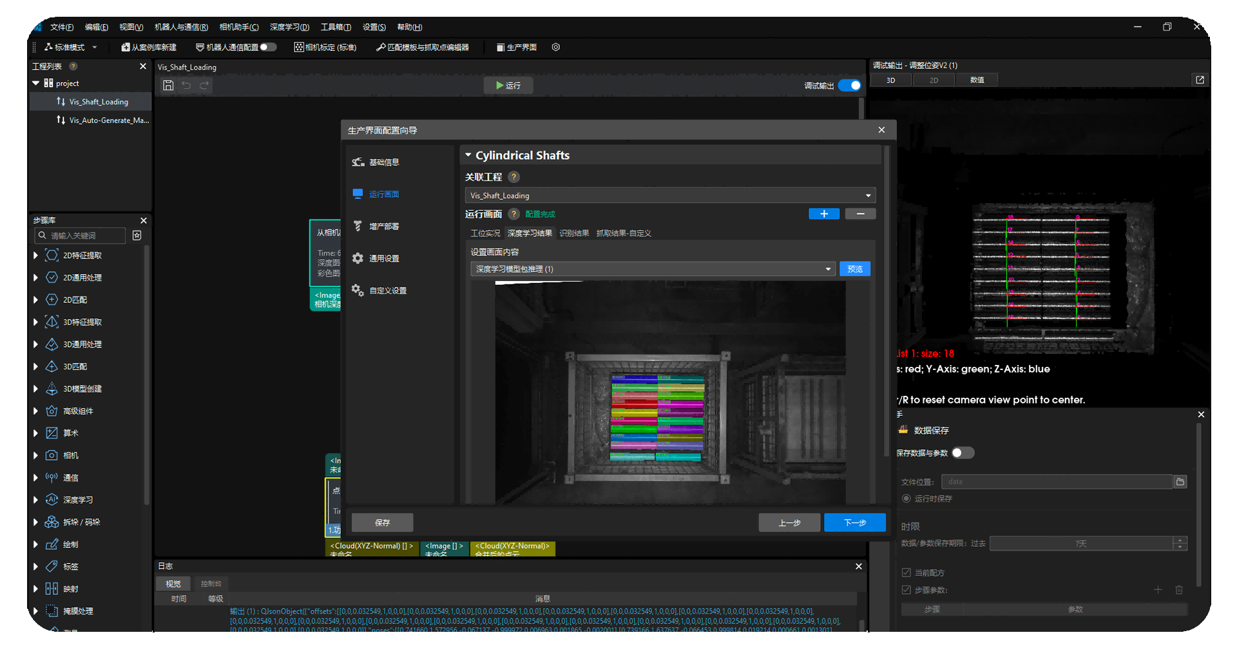The image size is (1237, 646).
Task: Click the 通信 category icon
Action: pos(52,478)
